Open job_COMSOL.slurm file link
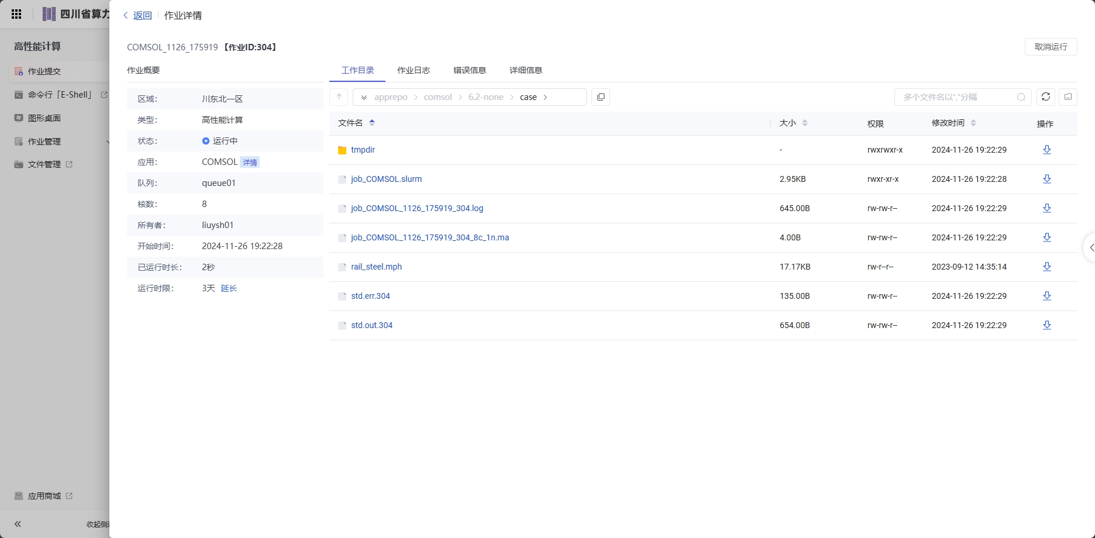The width and height of the screenshot is (1095, 538). (x=386, y=179)
